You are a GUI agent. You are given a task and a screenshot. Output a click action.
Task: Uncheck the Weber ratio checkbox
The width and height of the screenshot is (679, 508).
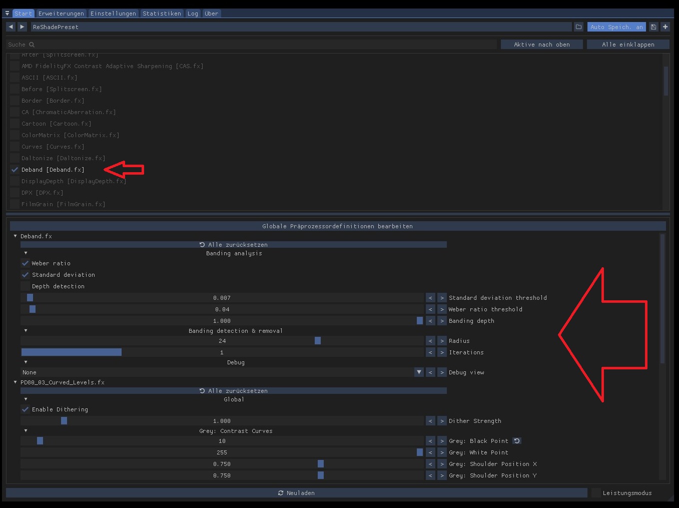point(25,263)
